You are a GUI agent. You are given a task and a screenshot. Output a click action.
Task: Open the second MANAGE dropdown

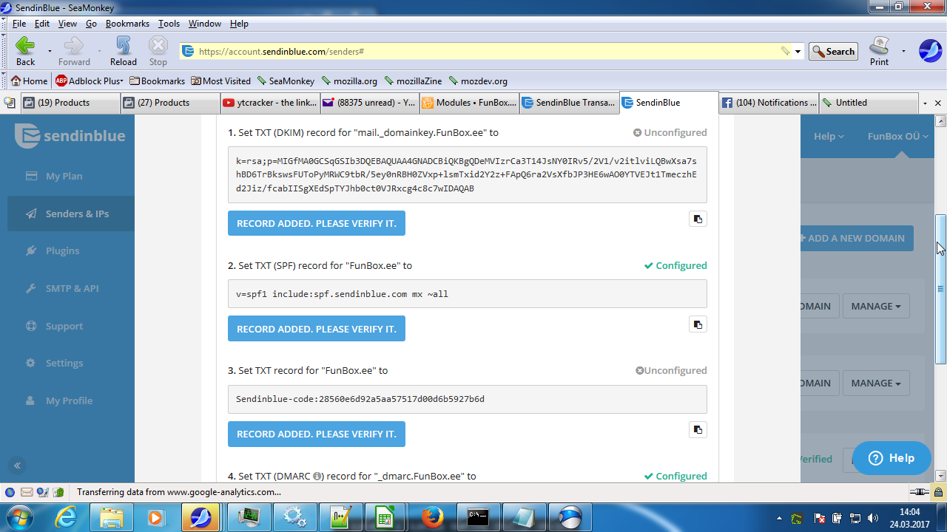876,383
